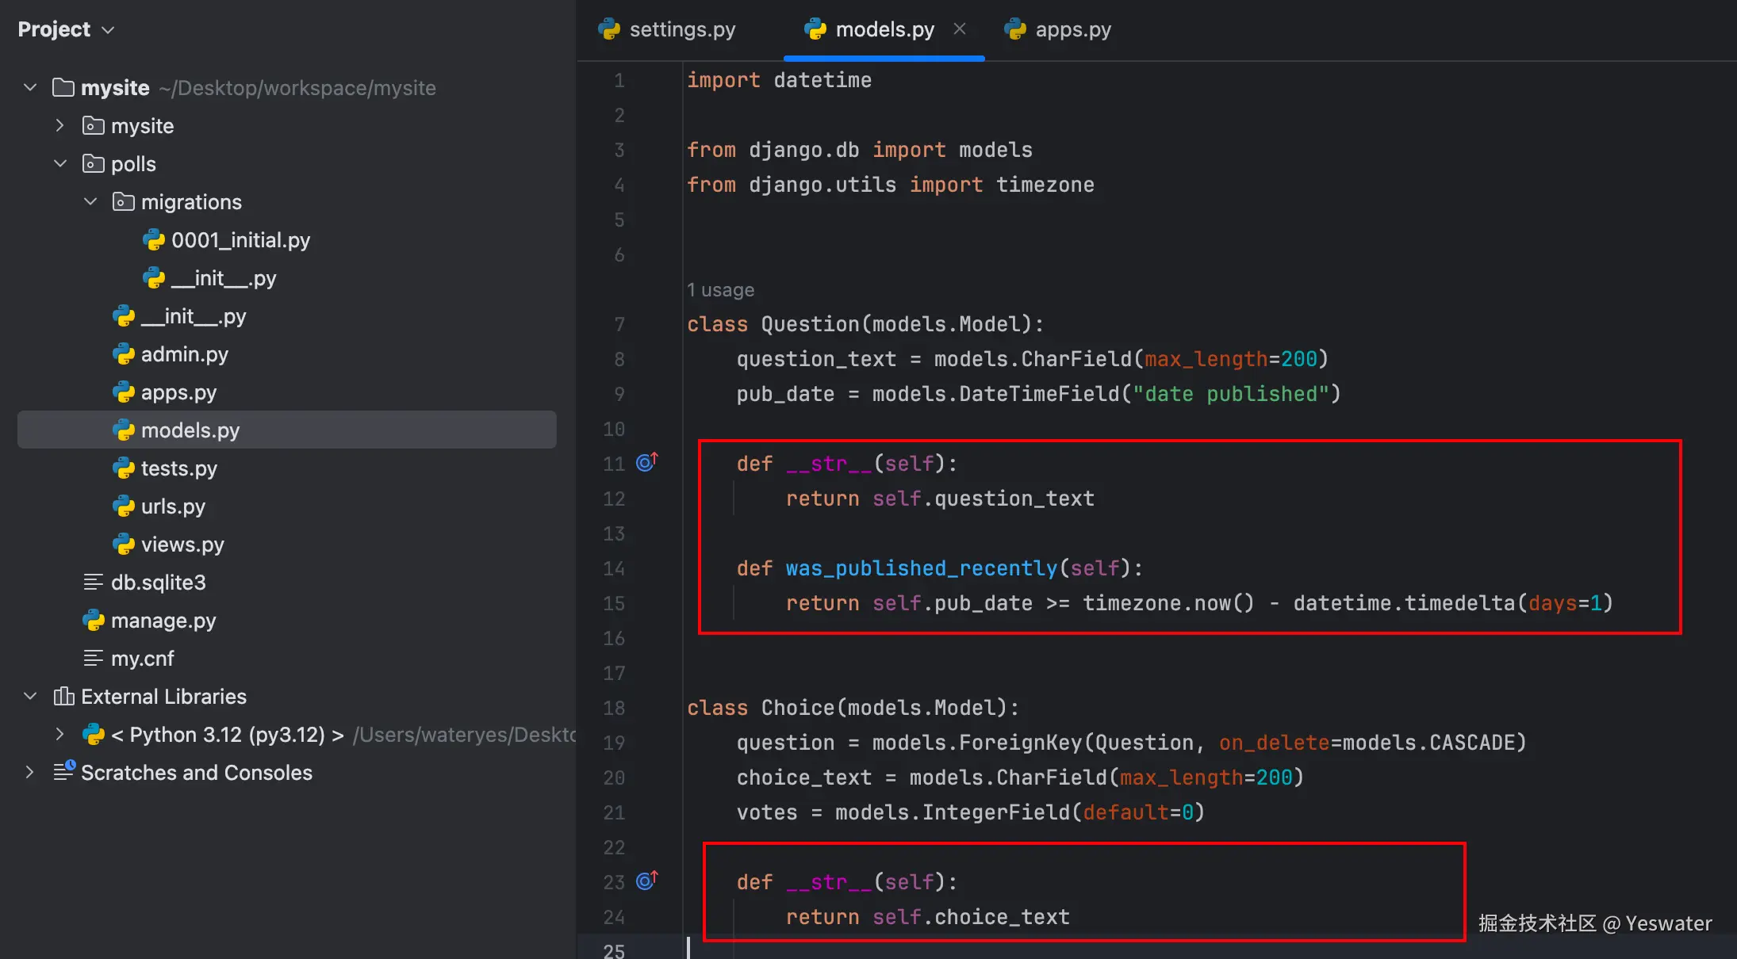Click line number 18 in the gutter
The height and width of the screenshot is (959, 1737).
click(x=614, y=708)
